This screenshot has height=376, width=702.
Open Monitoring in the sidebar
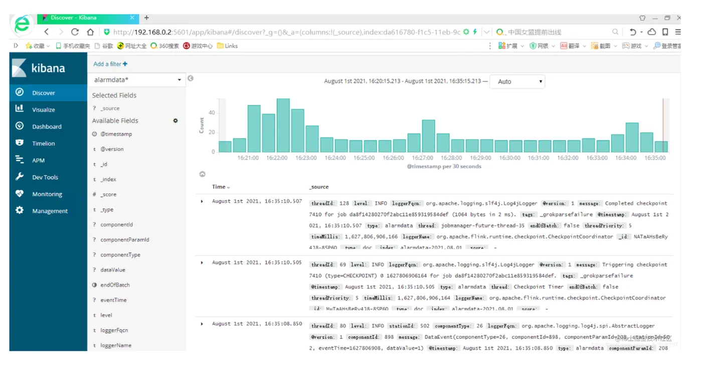48,194
